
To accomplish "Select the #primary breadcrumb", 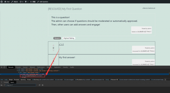I will 23,80.
